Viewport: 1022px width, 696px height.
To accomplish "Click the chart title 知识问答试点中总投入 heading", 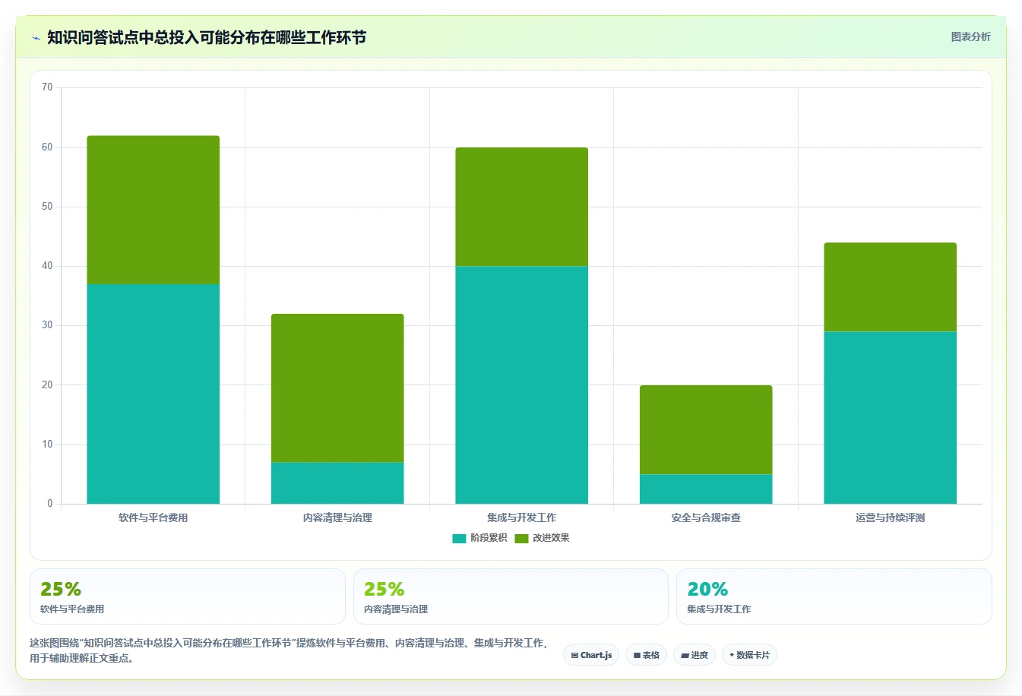I will tap(207, 37).
